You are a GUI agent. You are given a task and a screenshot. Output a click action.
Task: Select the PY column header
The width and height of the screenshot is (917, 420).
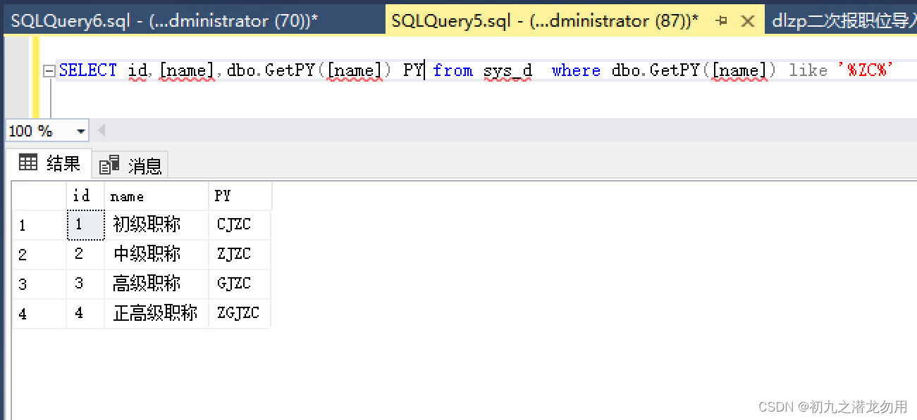[240, 196]
